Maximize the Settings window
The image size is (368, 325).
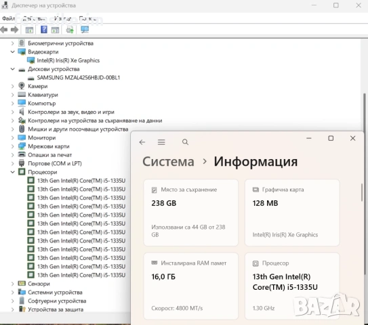331,138
